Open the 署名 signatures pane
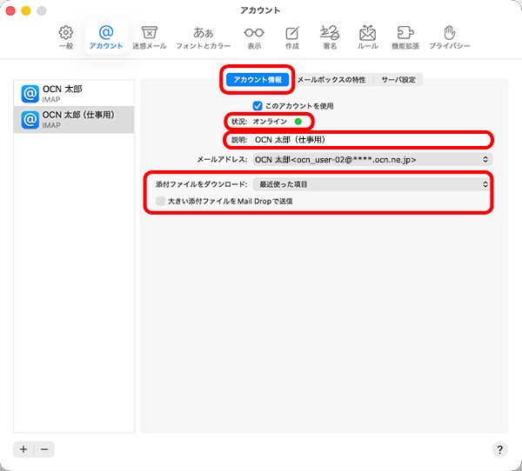Image resolution: width=522 pixels, height=471 pixels. click(329, 36)
